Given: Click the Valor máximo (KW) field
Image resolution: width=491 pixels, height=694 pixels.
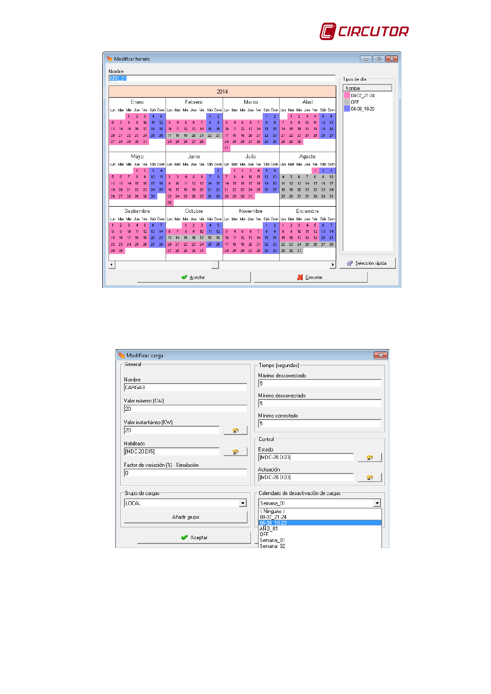Looking at the screenshot, I should pyautogui.click(x=186, y=409).
